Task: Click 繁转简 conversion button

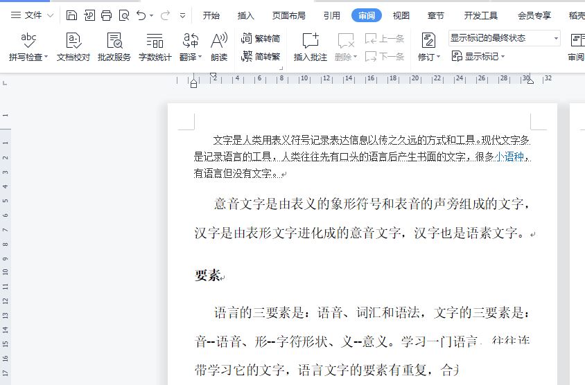Action: tap(261, 38)
